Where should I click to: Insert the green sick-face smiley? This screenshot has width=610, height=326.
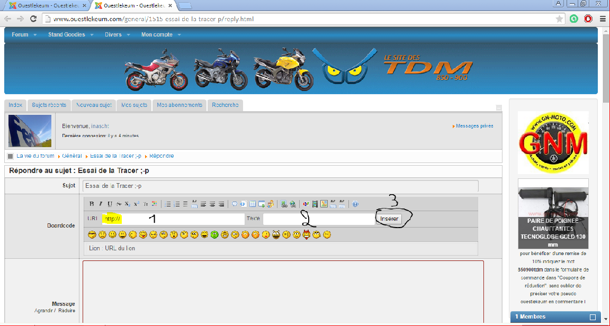click(214, 234)
